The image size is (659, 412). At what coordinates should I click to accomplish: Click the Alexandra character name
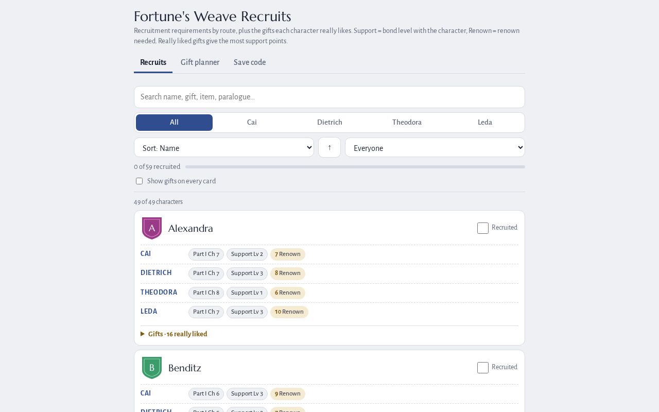click(x=190, y=228)
